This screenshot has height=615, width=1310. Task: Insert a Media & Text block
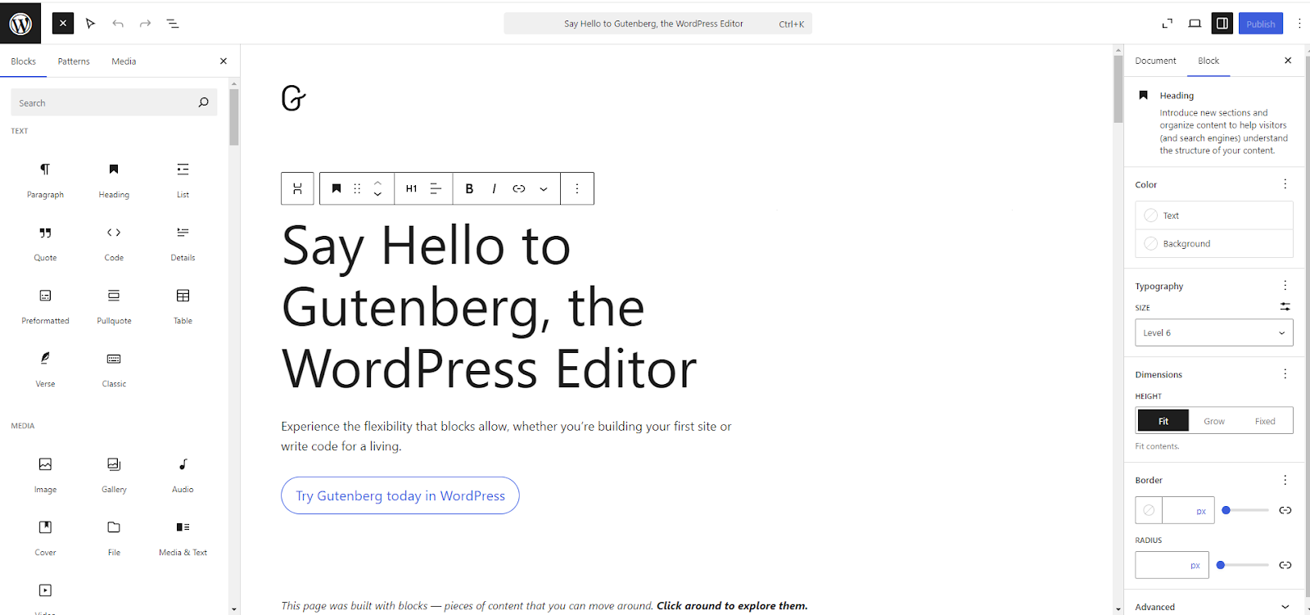pyautogui.click(x=183, y=537)
